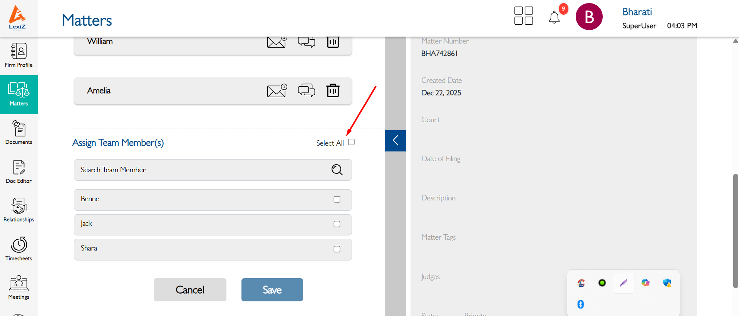Image resolution: width=739 pixels, height=316 pixels.
Task: Click the trash icon for William
Action: [x=333, y=42]
